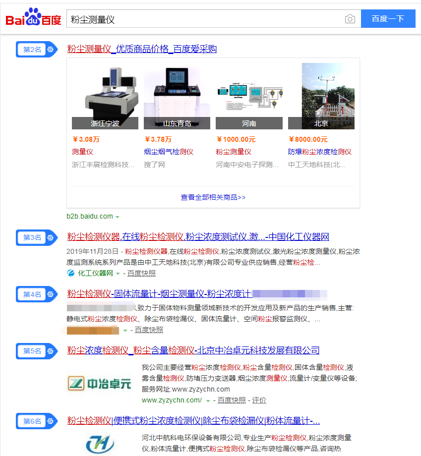Click the ¥3.78万 price

click(158, 139)
